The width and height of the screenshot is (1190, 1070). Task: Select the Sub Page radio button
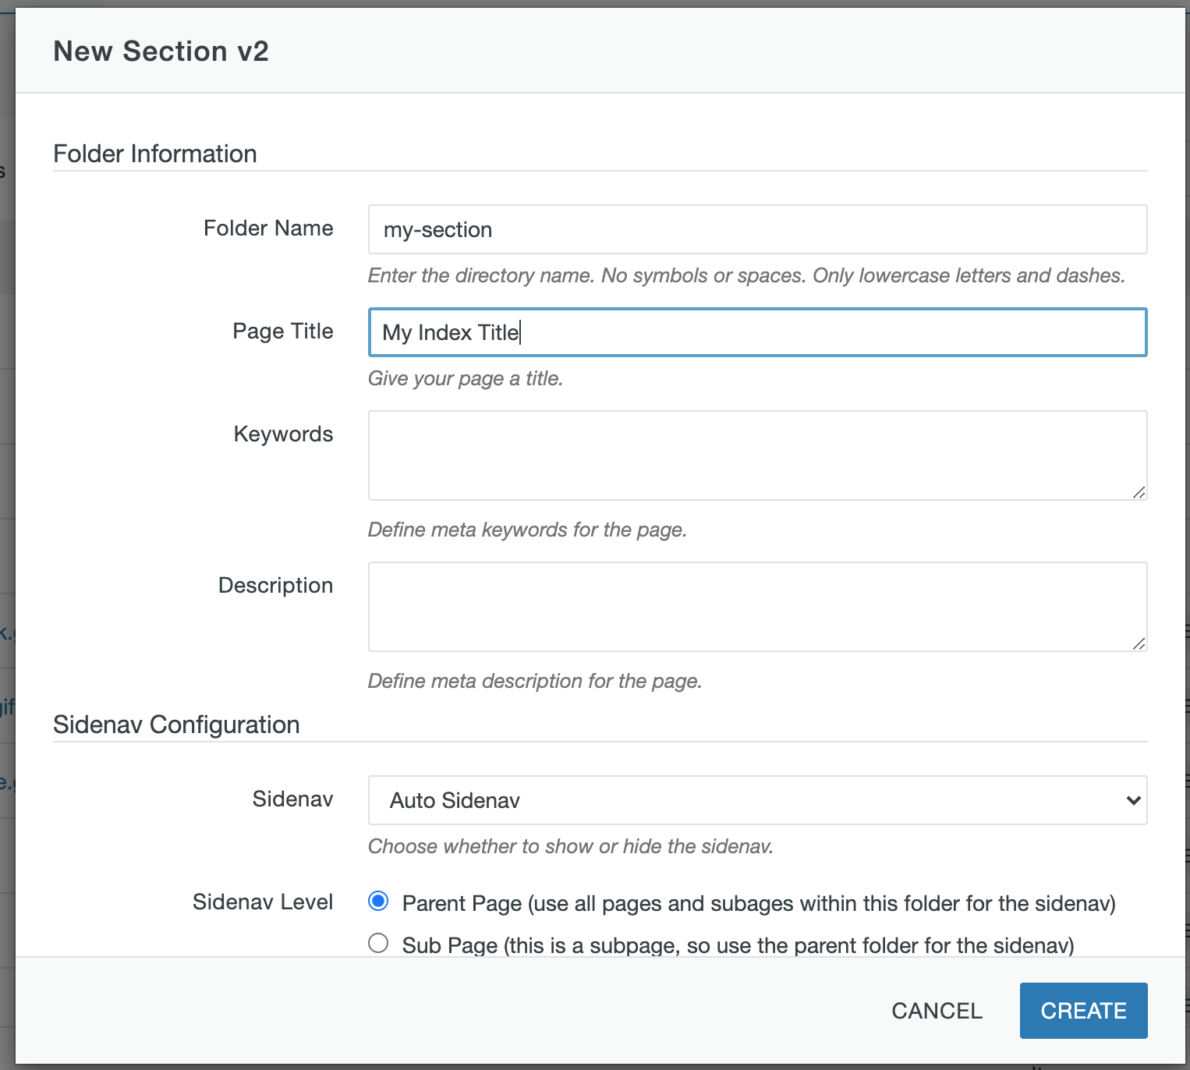click(378, 943)
